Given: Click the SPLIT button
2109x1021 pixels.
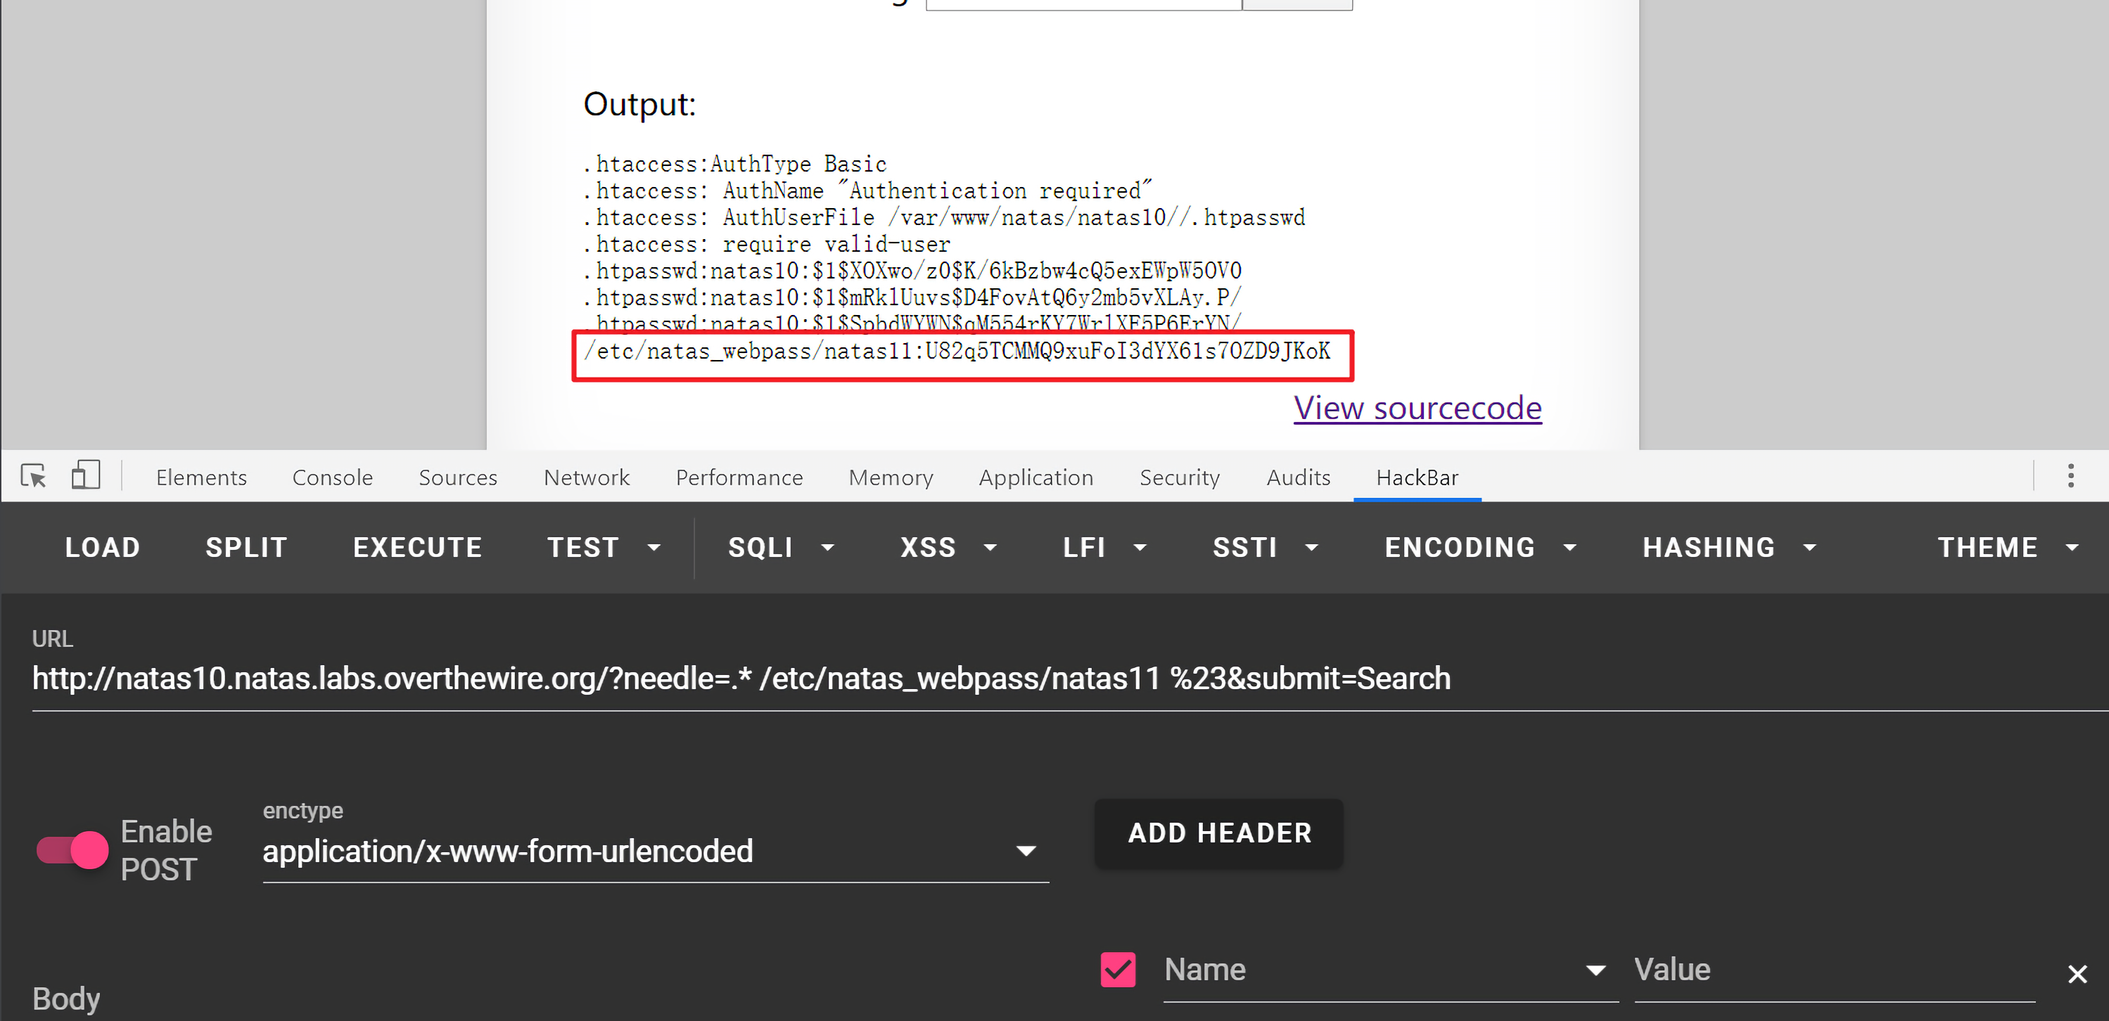Looking at the screenshot, I should click(x=246, y=547).
